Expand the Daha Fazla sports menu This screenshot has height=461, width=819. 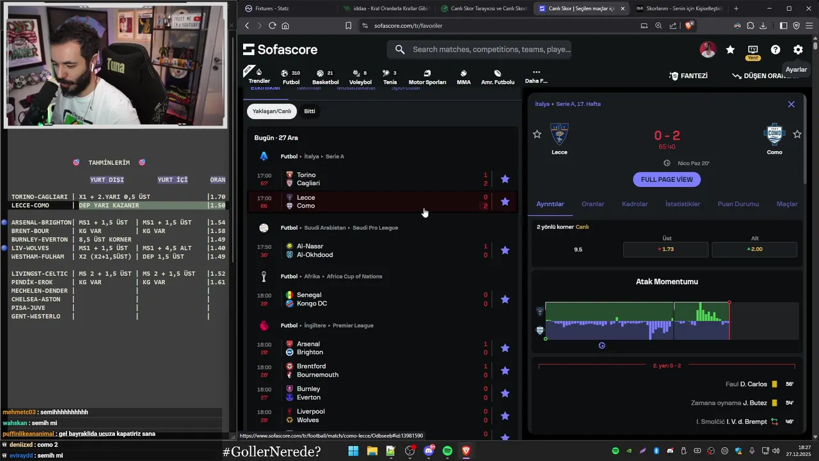pyautogui.click(x=536, y=77)
